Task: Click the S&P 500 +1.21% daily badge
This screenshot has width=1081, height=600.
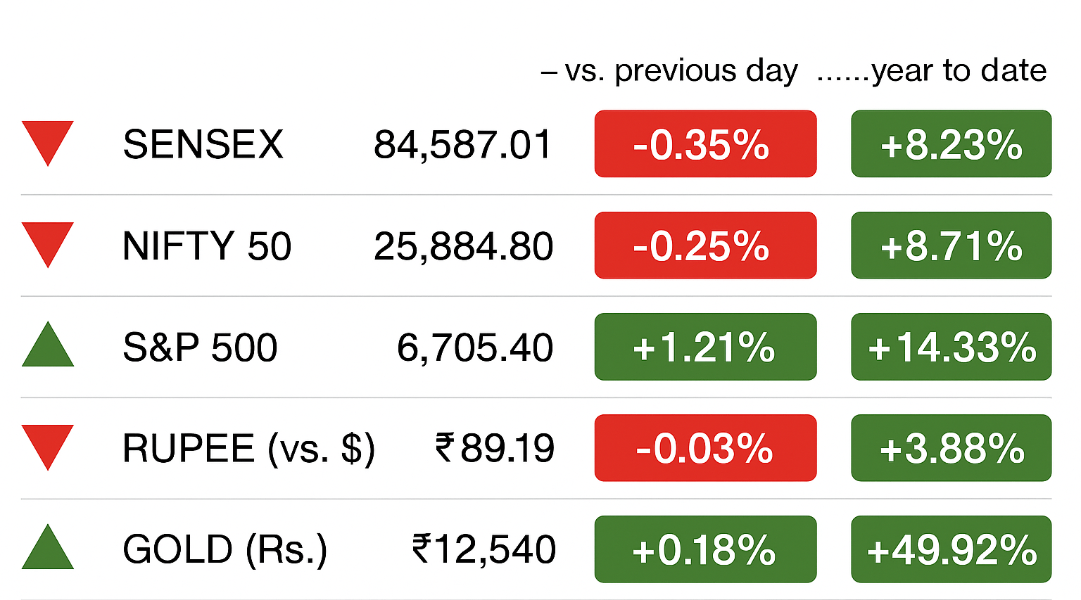Action: tap(705, 347)
